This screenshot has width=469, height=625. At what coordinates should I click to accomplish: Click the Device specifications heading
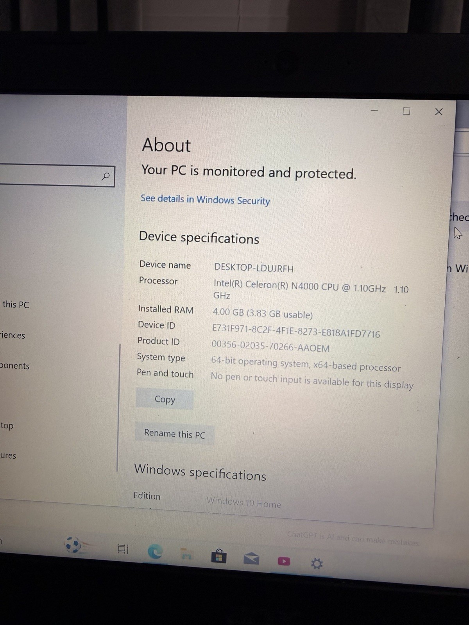pos(199,237)
